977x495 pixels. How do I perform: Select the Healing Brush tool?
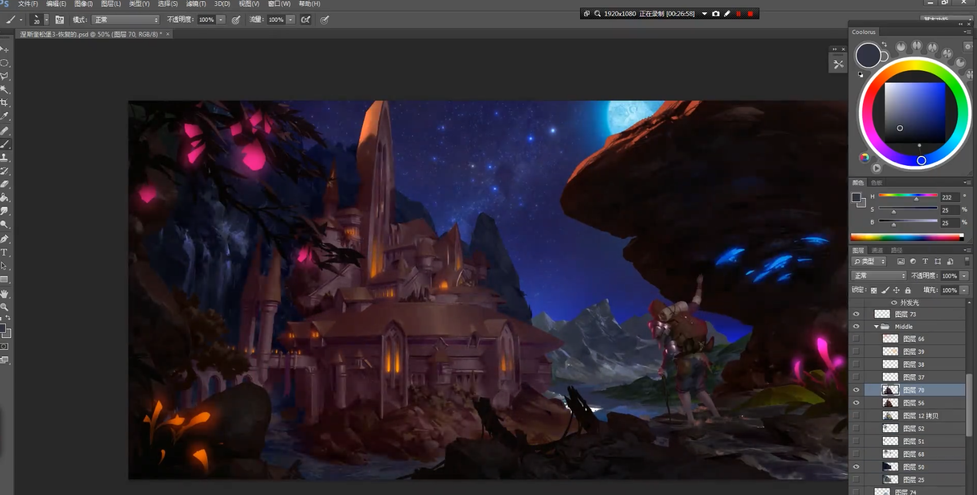[x=4, y=131]
